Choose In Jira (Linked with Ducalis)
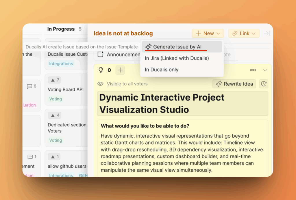Image resolution: width=296 pixels, height=200 pixels. pos(177,58)
